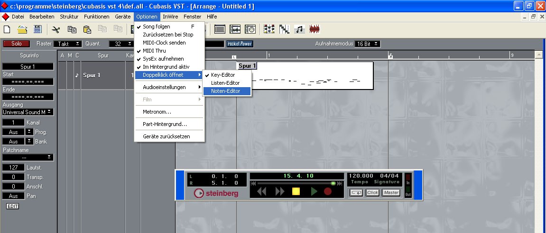Click the transport position slider handle
The width and height of the screenshot is (546, 233).
point(333,183)
